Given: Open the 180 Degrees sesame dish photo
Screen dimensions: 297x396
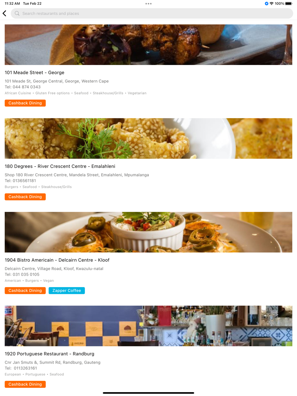Looking at the screenshot, I should [148, 138].
